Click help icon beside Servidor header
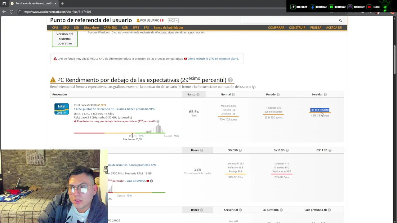The width and height of the screenshot is (397, 223). pyautogui.click(x=325, y=94)
